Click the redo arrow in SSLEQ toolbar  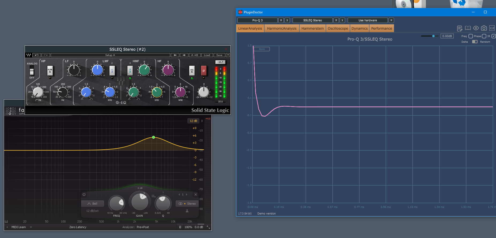46,55
